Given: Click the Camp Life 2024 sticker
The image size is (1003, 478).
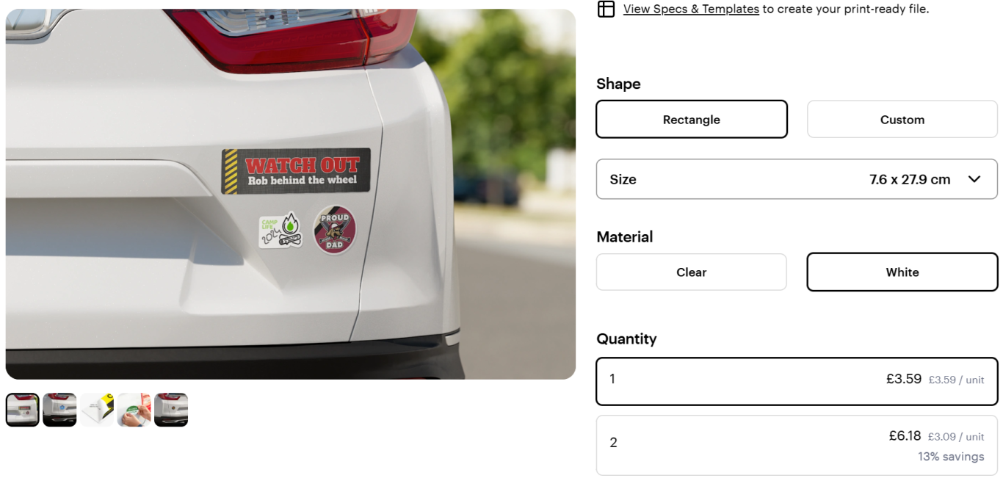Looking at the screenshot, I should 280,231.
